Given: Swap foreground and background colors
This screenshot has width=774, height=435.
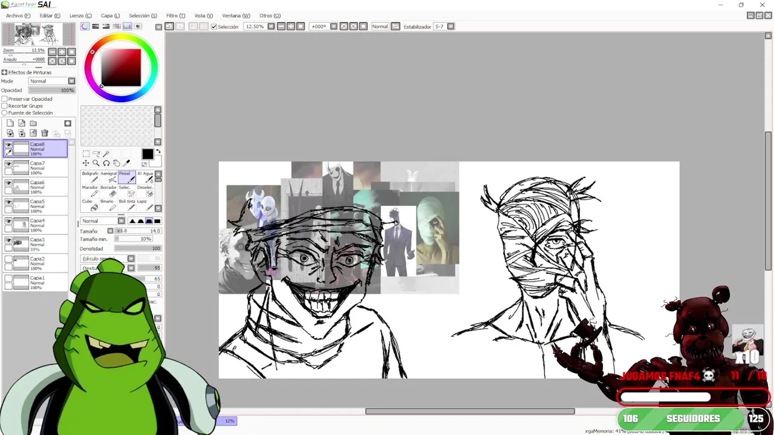Looking at the screenshot, I should click(x=158, y=151).
